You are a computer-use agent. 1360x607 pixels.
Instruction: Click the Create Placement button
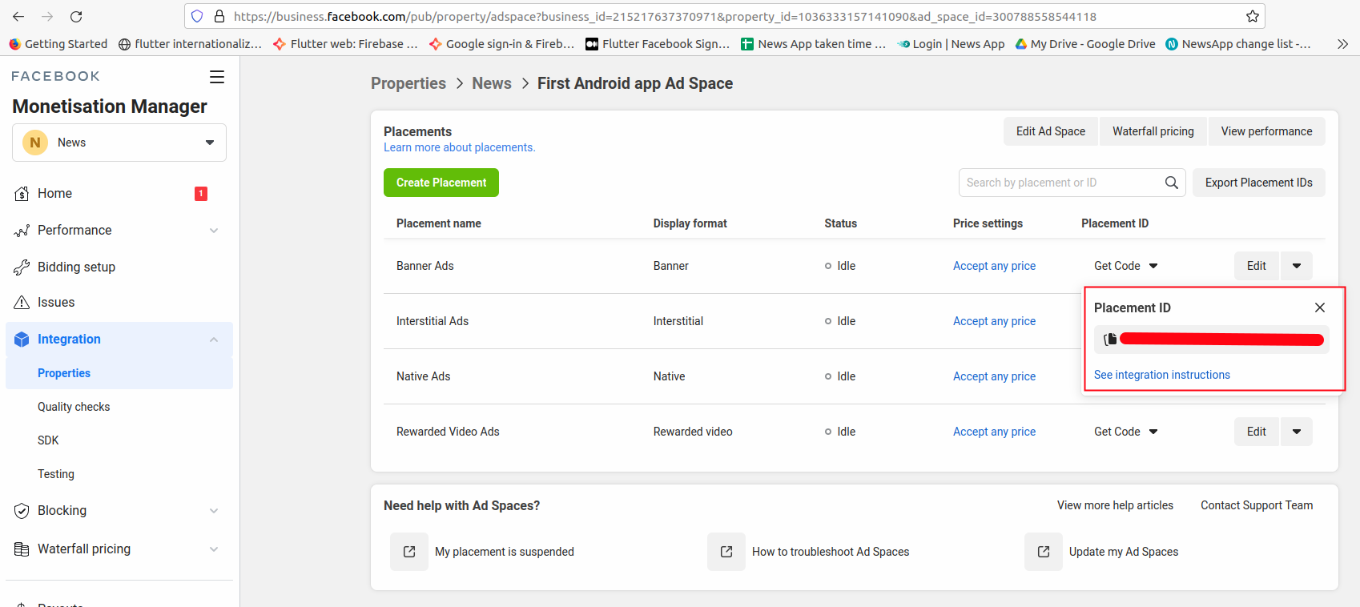[441, 183]
